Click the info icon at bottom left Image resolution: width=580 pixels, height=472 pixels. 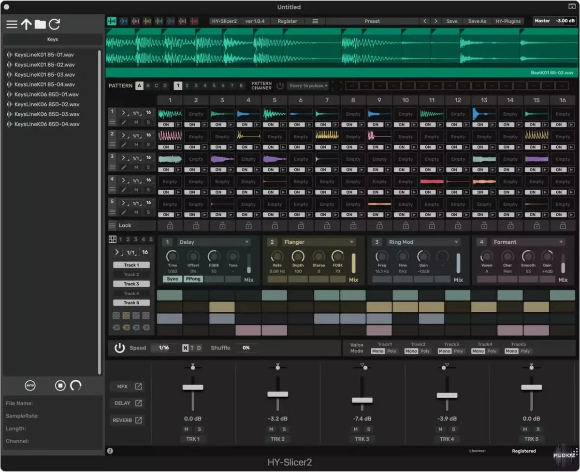coord(110,451)
